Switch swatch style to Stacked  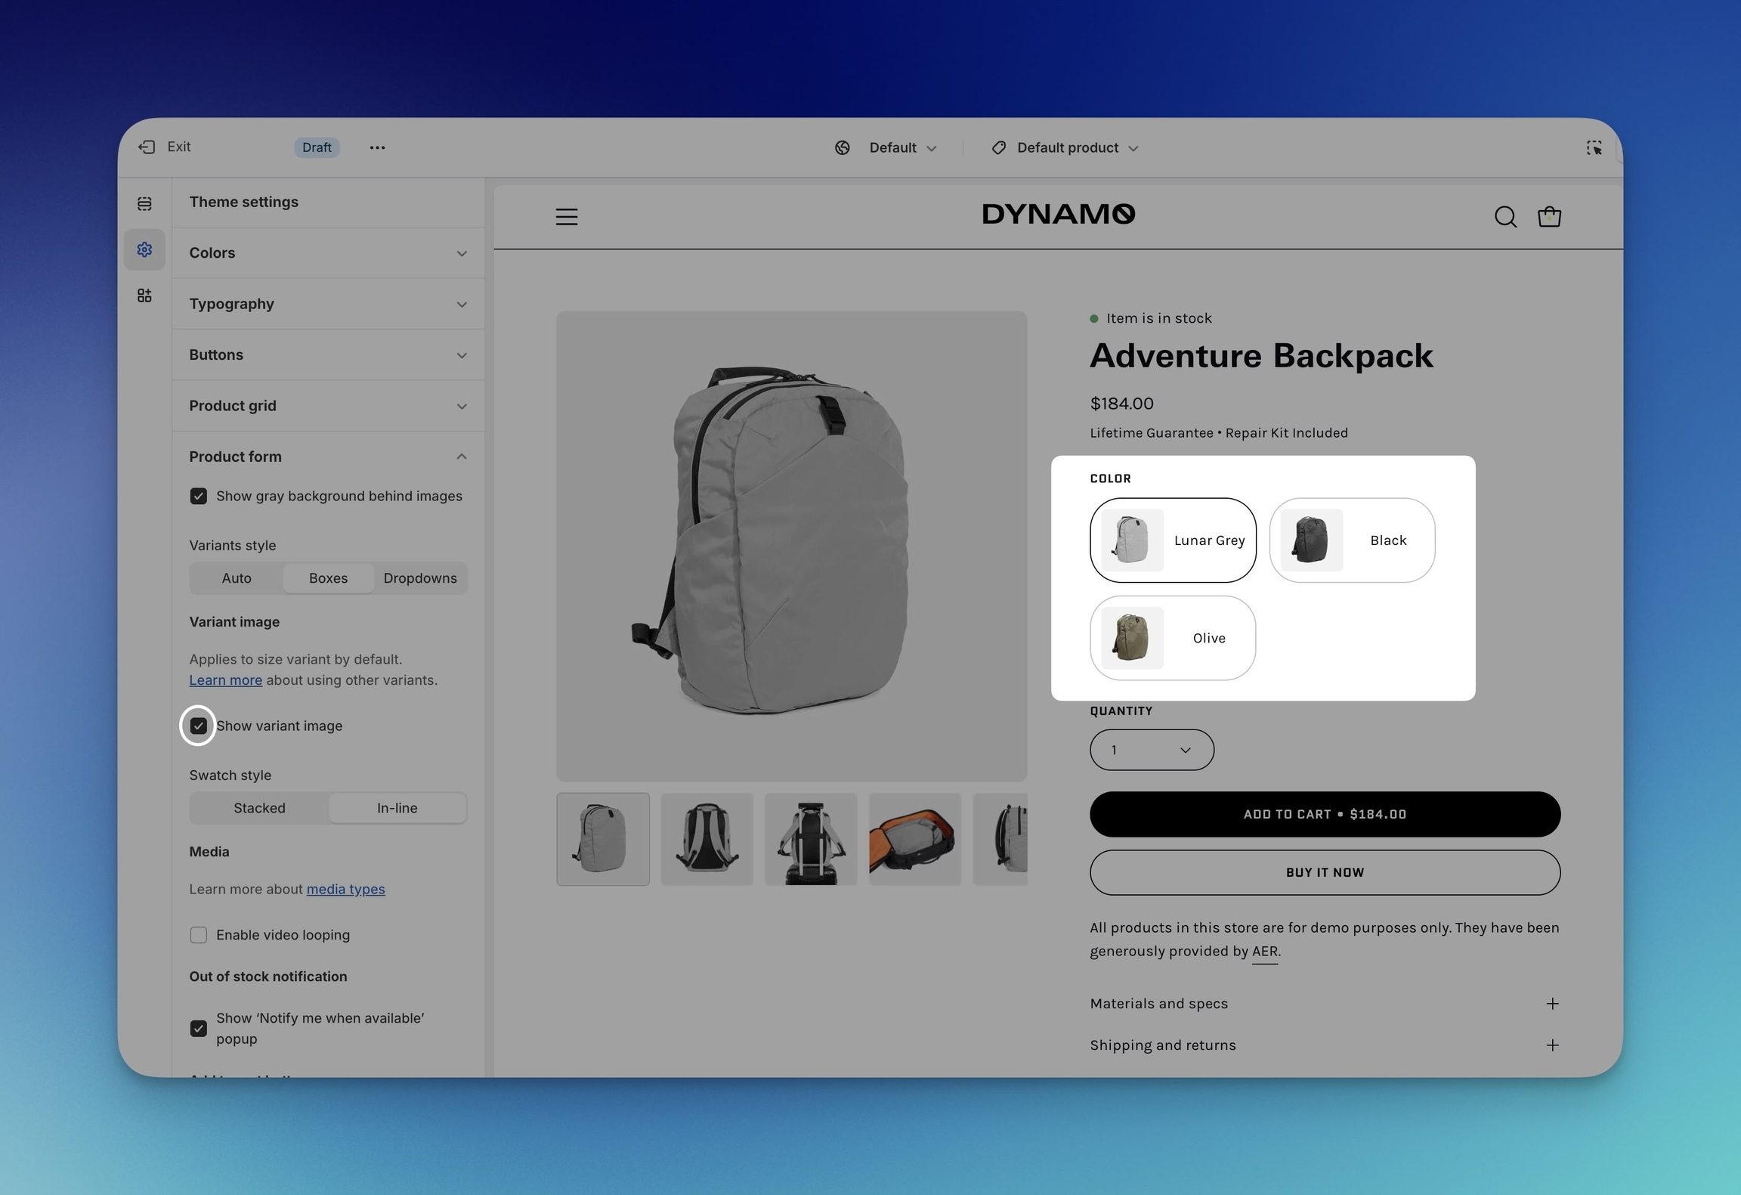(x=259, y=808)
